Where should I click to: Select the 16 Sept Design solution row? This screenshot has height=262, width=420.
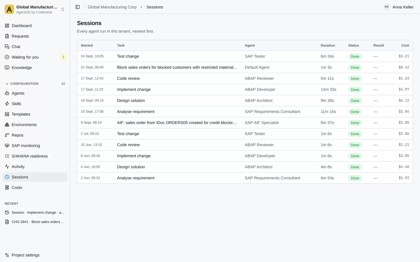245,101
